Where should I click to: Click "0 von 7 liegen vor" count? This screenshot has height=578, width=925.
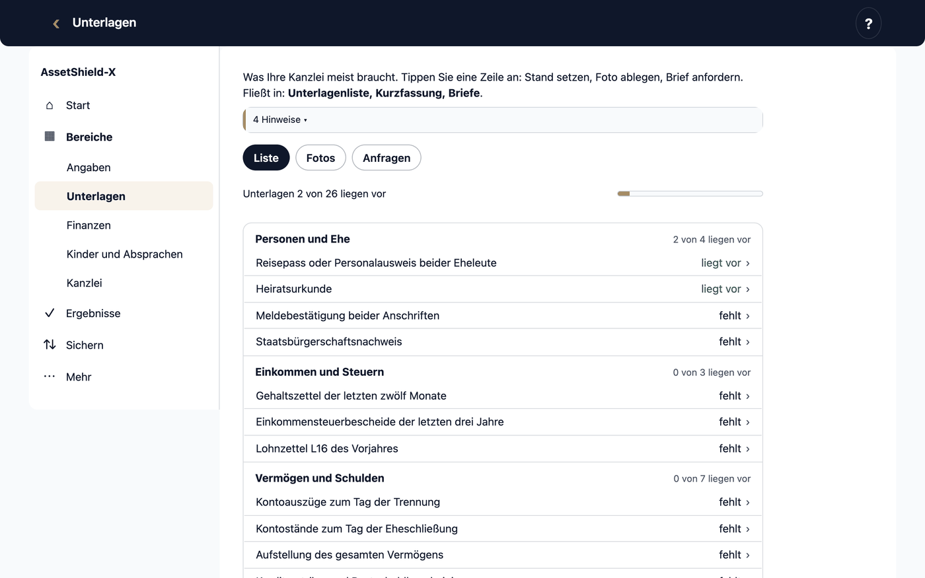pyautogui.click(x=712, y=479)
